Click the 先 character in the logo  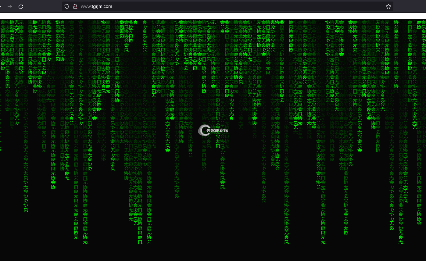point(209,130)
